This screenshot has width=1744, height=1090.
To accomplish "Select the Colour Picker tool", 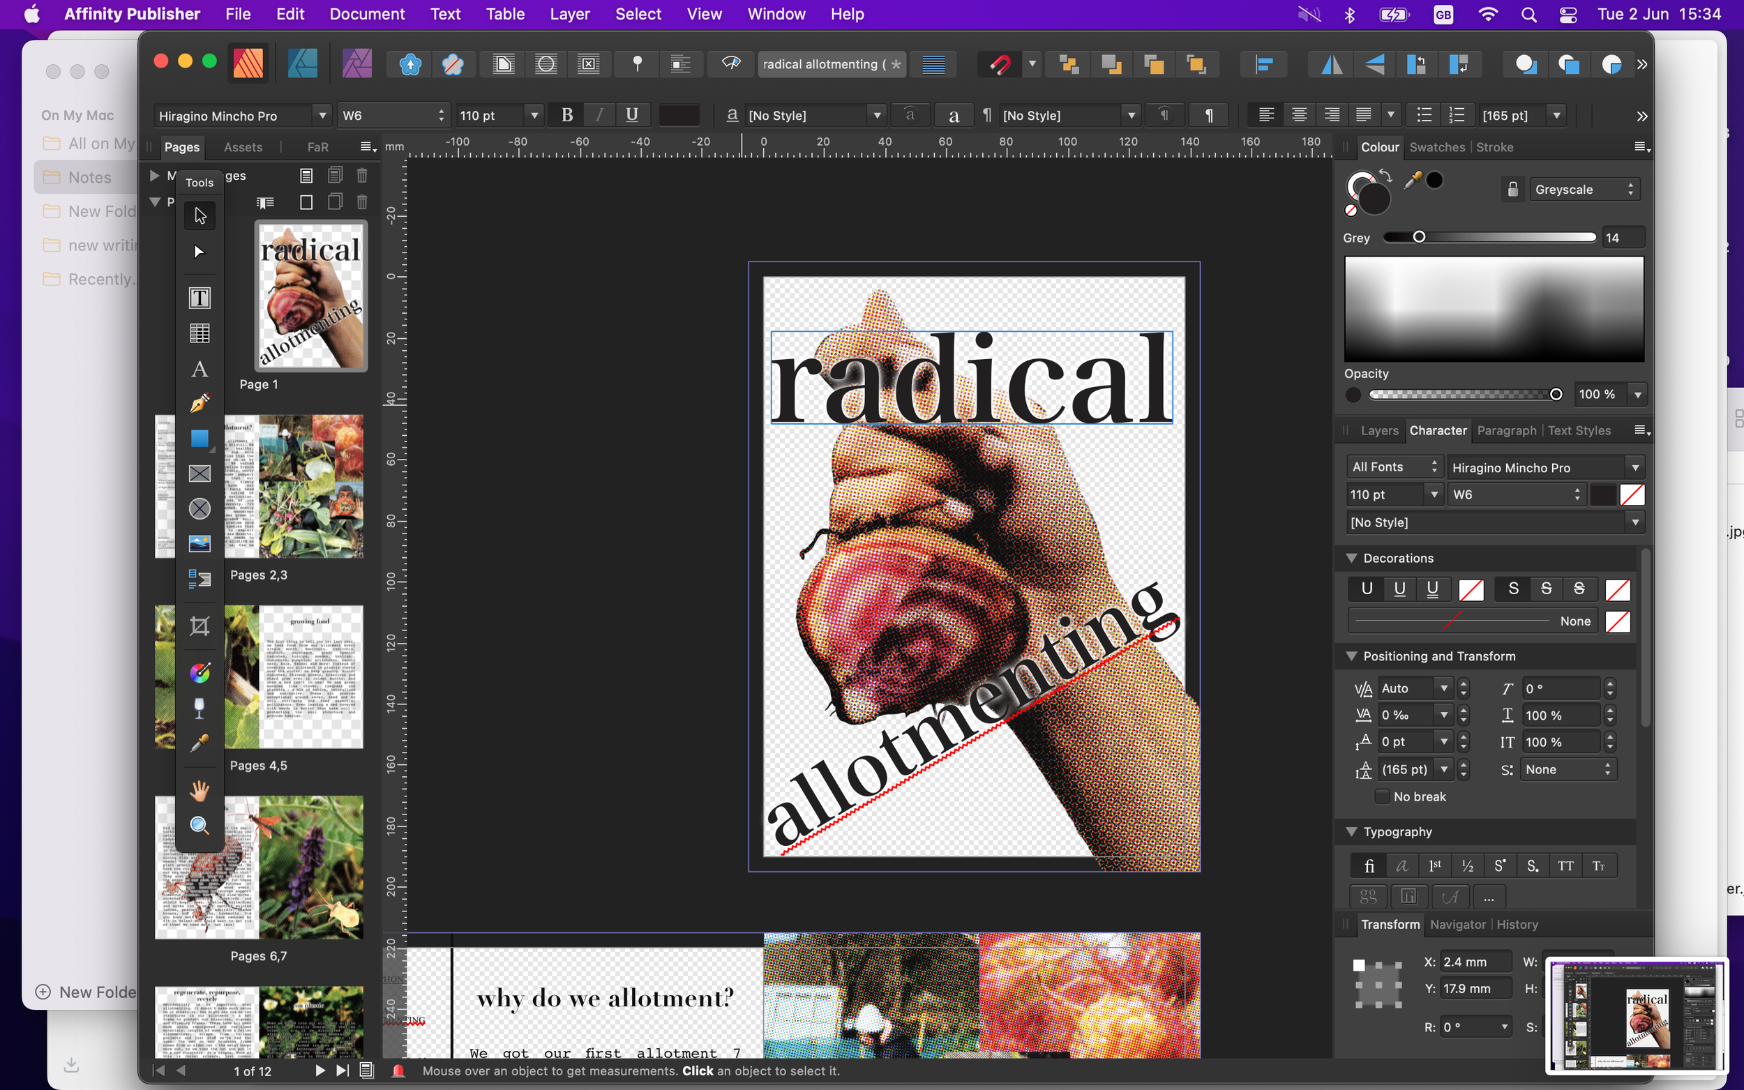I will click(200, 743).
